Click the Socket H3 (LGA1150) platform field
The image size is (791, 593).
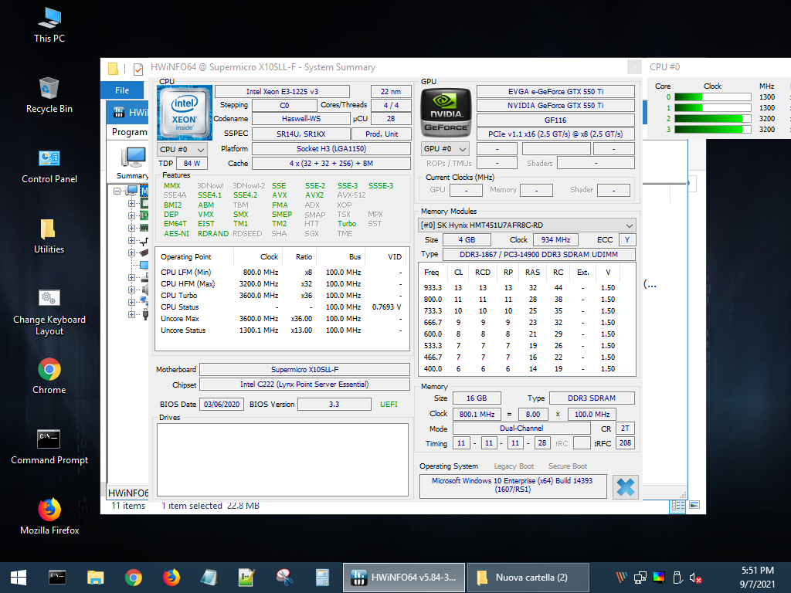pos(331,149)
